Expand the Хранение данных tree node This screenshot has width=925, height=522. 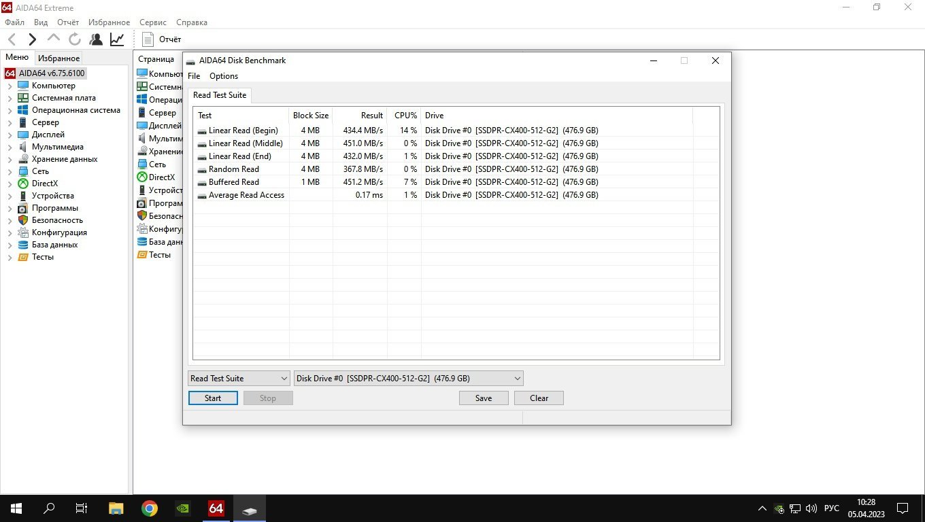(x=10, y=159)
